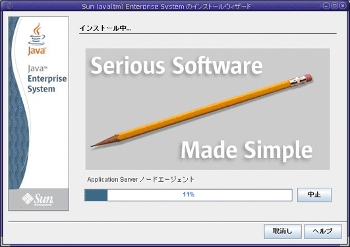Click the 'Made Simple' banner text
The height and width of the screenshot is (247, 350).
click(x=247, y=150)
